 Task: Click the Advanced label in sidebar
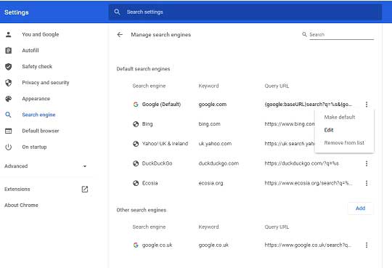[16, 166]
